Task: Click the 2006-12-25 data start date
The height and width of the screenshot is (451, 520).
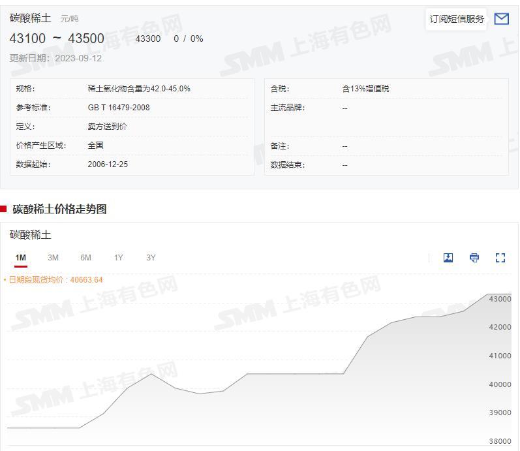Action: pyautogui.click(x=108, y=164)
